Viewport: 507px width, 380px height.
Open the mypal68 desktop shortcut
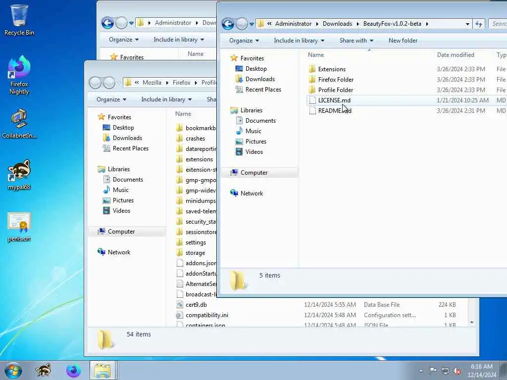tap(19, 175)
